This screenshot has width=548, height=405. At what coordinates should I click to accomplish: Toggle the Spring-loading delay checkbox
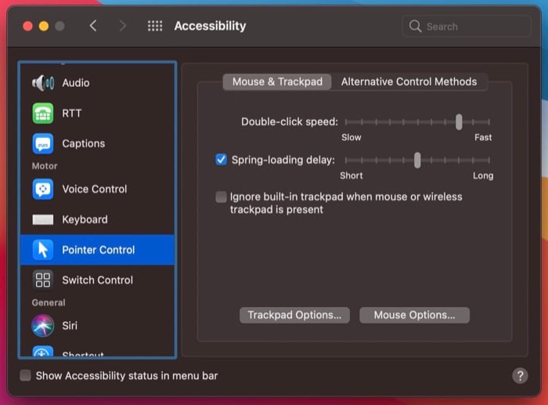[x=221, y=160]
